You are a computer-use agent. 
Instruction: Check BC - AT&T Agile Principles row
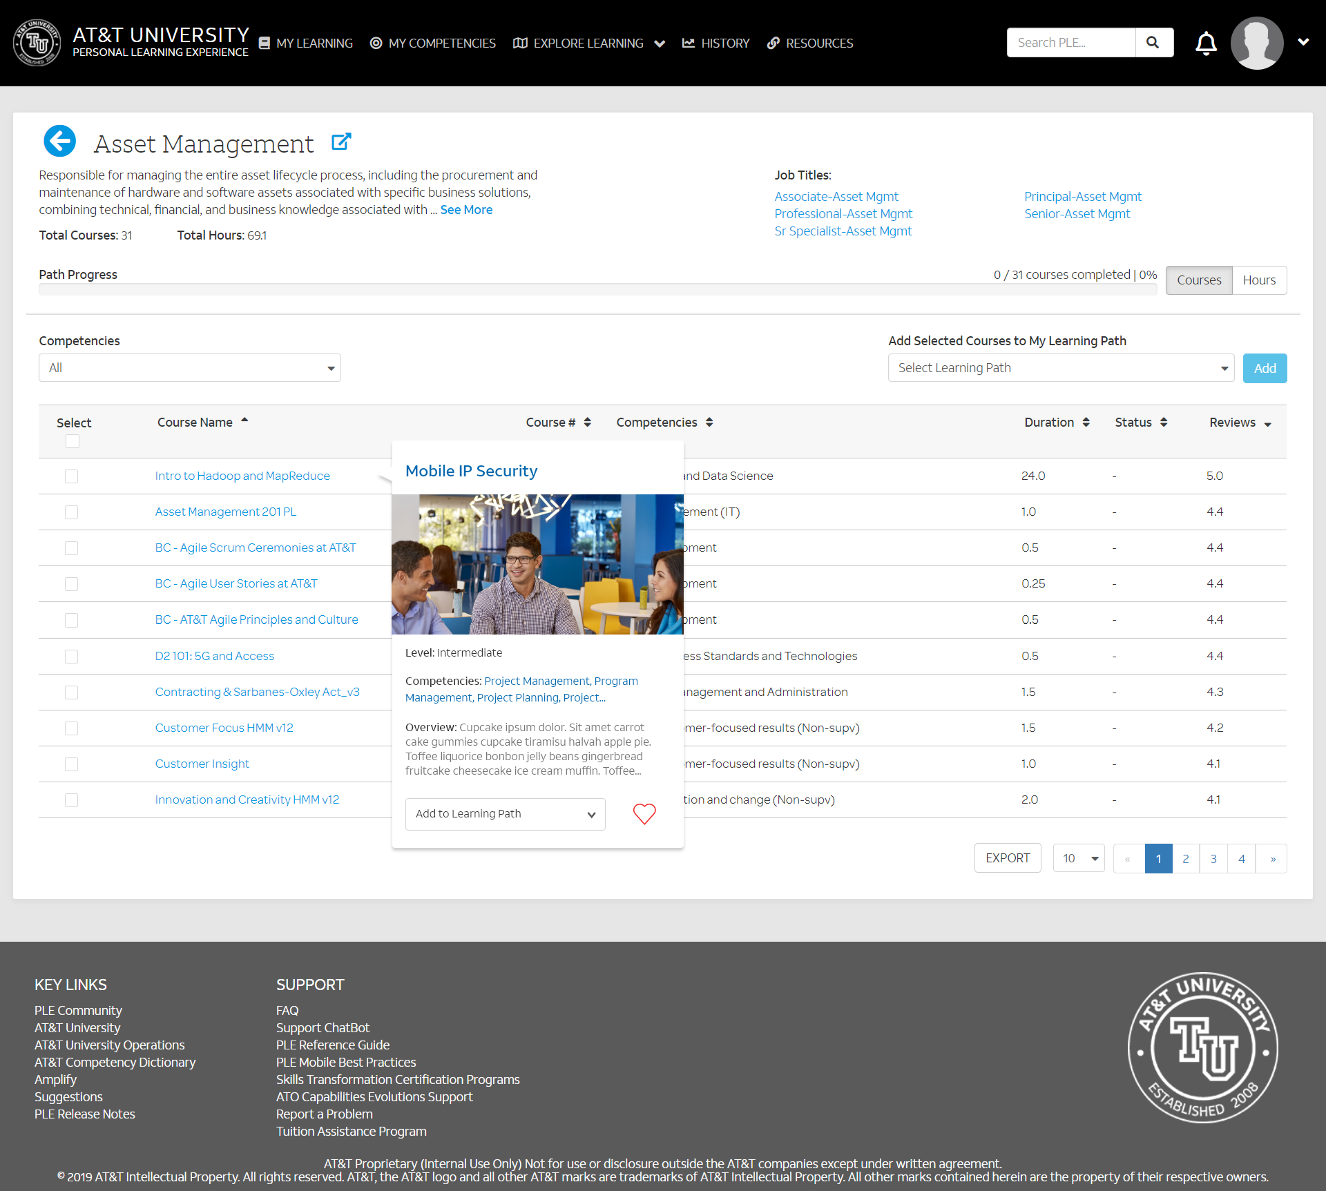[71, 620]
